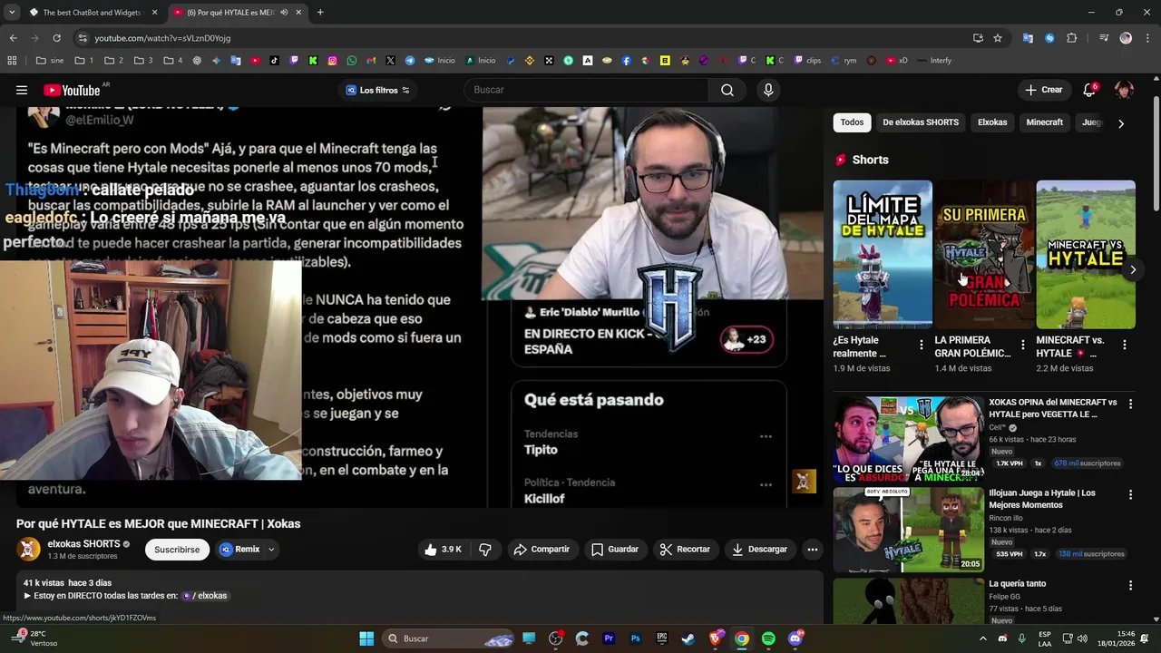Open the elxokas SHORTS channel link
The height and width of the screenshot is (653, 1161).
[x=83, y=544]
